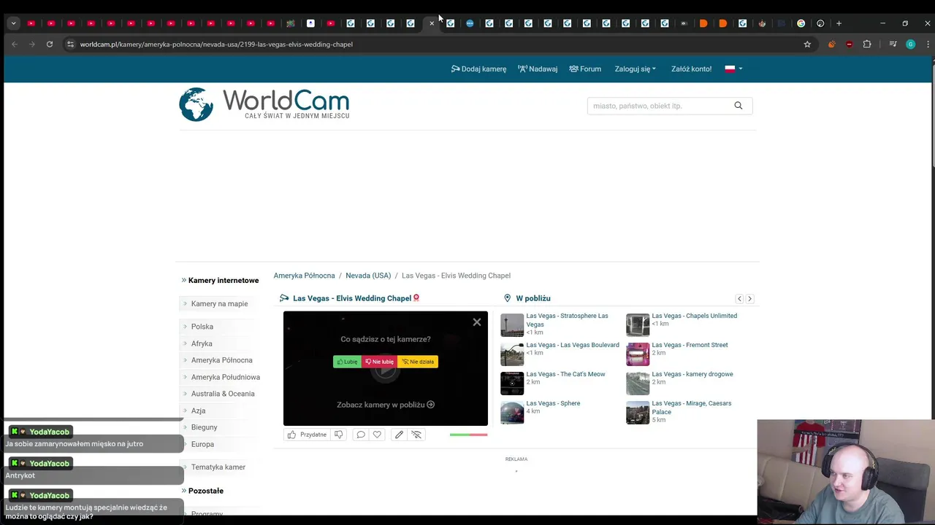This screenshot has width=935, height=525.
Task: Reload the page with browser refresh icon
Action: pyautogui.click(x=50, y=44)
